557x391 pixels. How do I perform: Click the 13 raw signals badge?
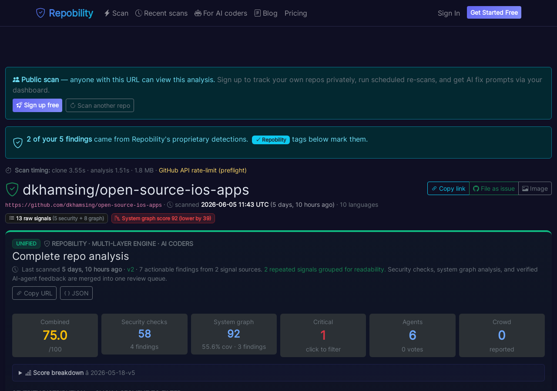pyautogui.click(x=57, y=218)
